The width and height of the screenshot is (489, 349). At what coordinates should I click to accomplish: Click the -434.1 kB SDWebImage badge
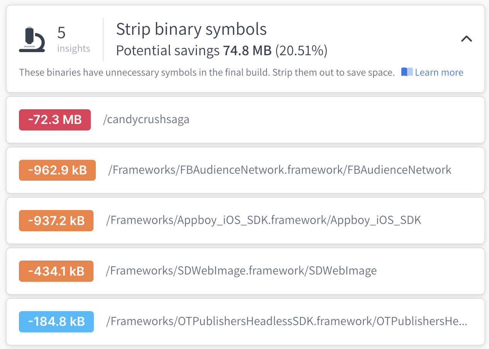click(x=56, y=271)
